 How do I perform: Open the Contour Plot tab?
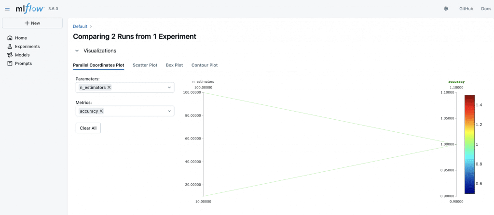pos(204,65)
